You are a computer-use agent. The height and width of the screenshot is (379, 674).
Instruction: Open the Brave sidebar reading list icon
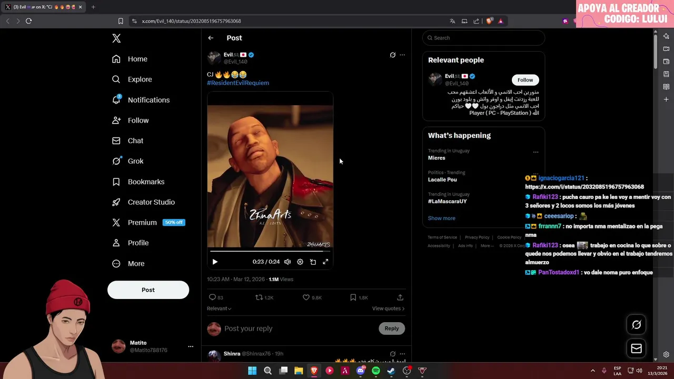[x=666, y=87]
